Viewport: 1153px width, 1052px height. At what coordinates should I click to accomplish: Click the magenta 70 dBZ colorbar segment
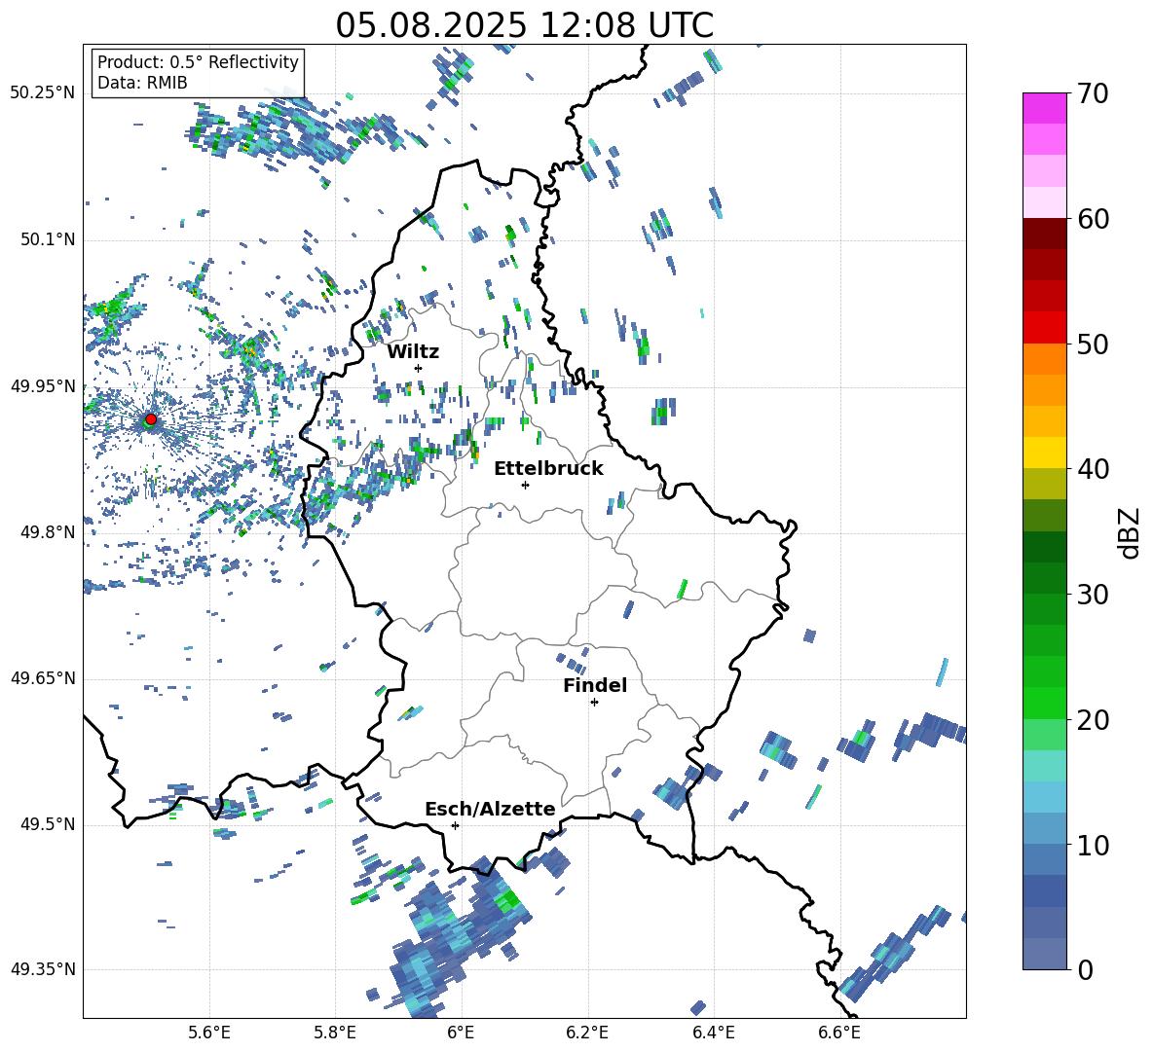tap(1044, 108)
